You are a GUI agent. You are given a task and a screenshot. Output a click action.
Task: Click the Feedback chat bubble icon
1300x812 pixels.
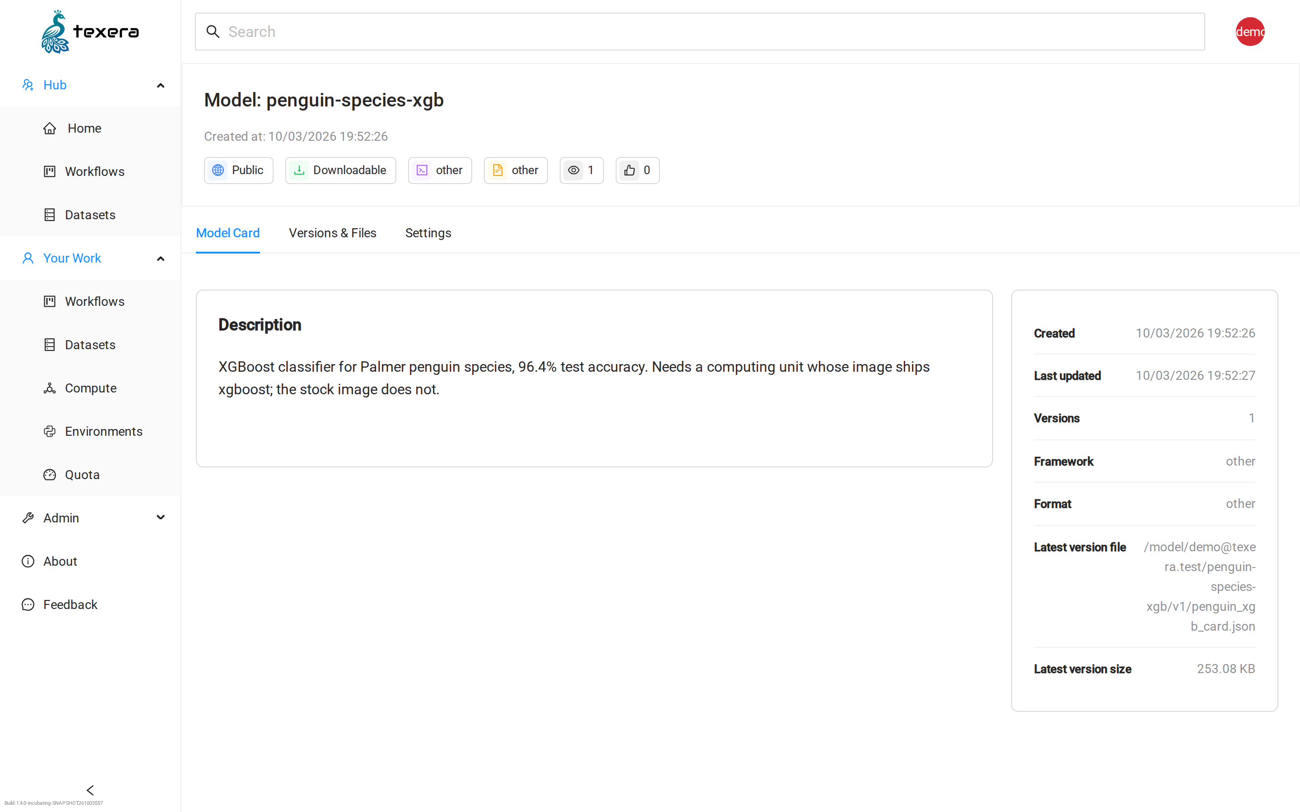[28, 604]
